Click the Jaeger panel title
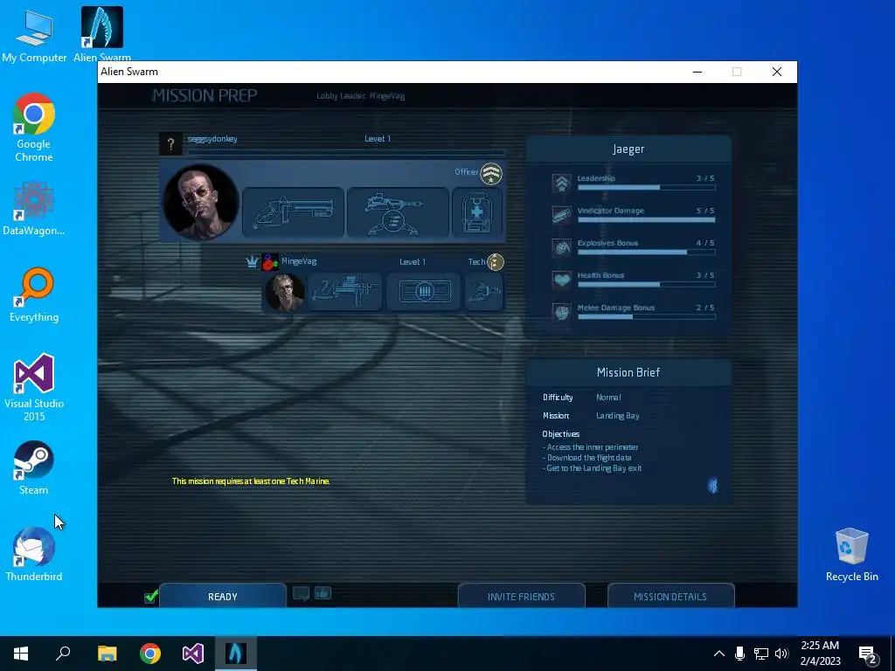895x671 pixels. [x=628, y=149]
